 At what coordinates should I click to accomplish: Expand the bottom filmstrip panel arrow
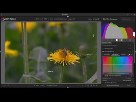68,88
